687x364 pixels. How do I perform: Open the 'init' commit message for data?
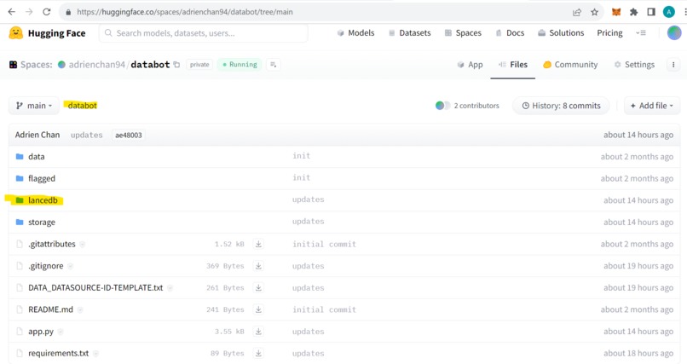tap(302, 156)
